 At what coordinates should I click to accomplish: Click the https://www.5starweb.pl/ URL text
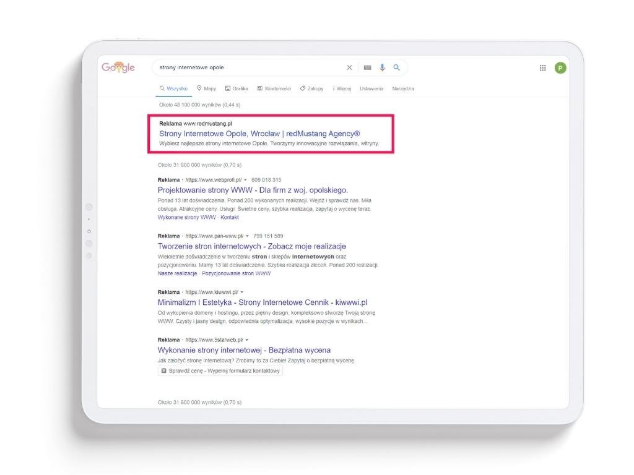tap(214, 340)
